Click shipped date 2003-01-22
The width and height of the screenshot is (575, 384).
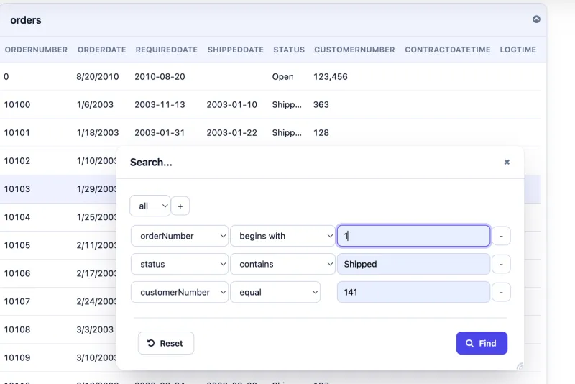coord(231,133)
